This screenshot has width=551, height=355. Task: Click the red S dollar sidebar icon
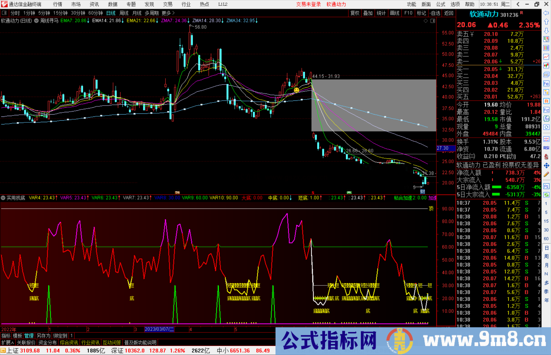[x=546, y=157]
